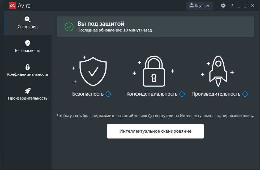This screenshot has width=260, height=170.
Task: Open the Безопасность sidebar section
Action: (x=28, y=47)
